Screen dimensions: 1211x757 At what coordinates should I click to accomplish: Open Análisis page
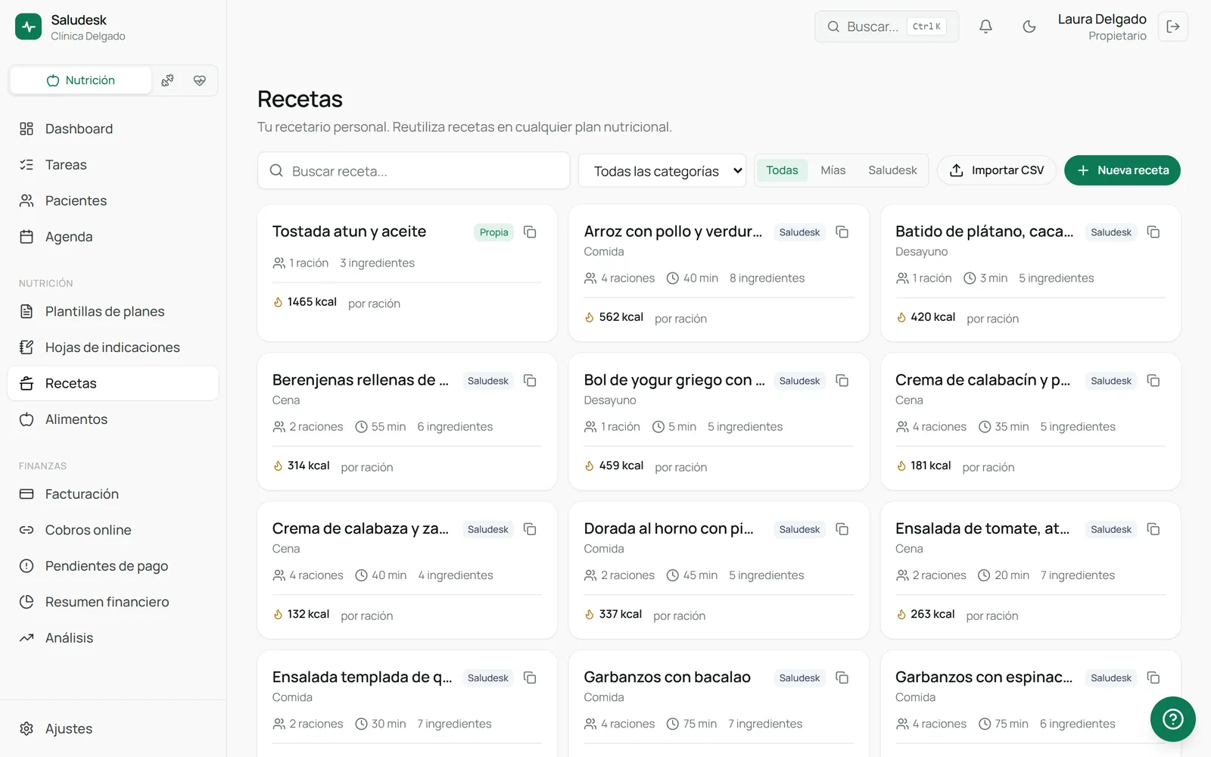pos(113,638)
